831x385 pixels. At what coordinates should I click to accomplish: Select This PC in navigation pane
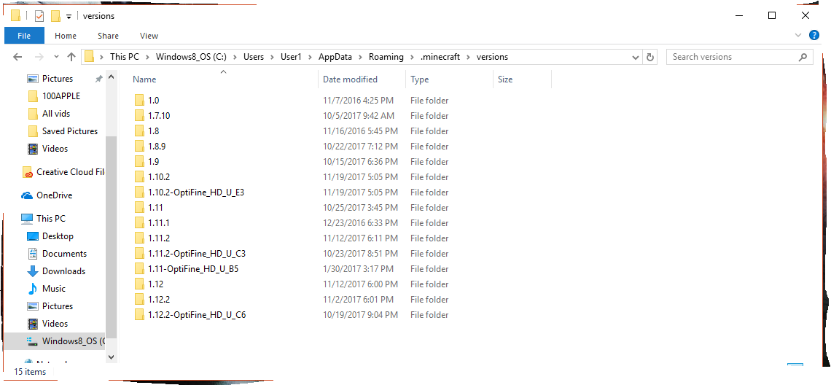point(51,219)
